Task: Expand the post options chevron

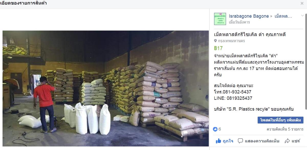Action: 302,16
